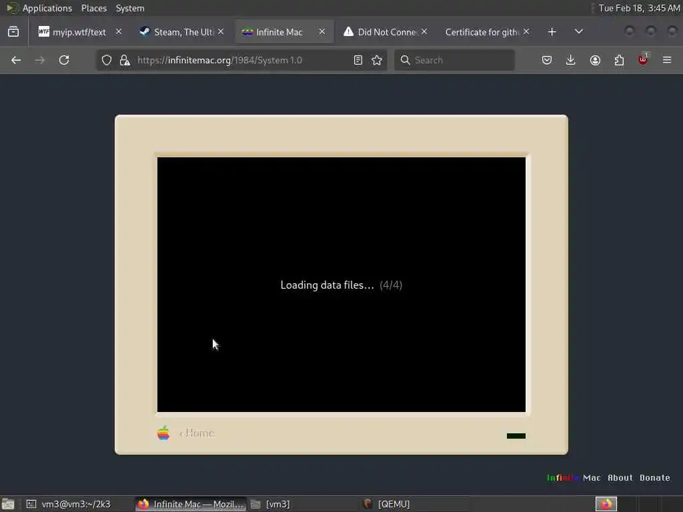
Task: Close the Did Not Connect tab
Action: 424,32
